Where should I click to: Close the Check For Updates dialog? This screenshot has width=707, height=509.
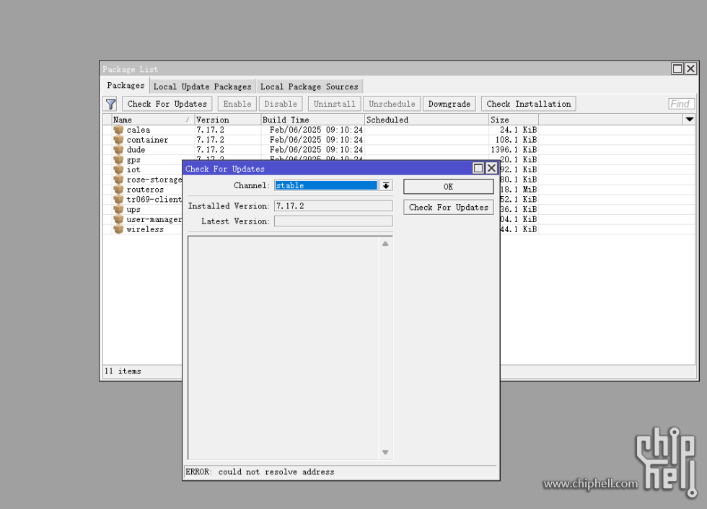tap(491, 168)
